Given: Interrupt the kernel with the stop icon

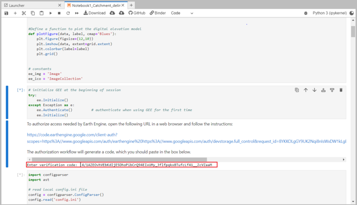Looking at the screenshot, I should click(x=59, y=13).
